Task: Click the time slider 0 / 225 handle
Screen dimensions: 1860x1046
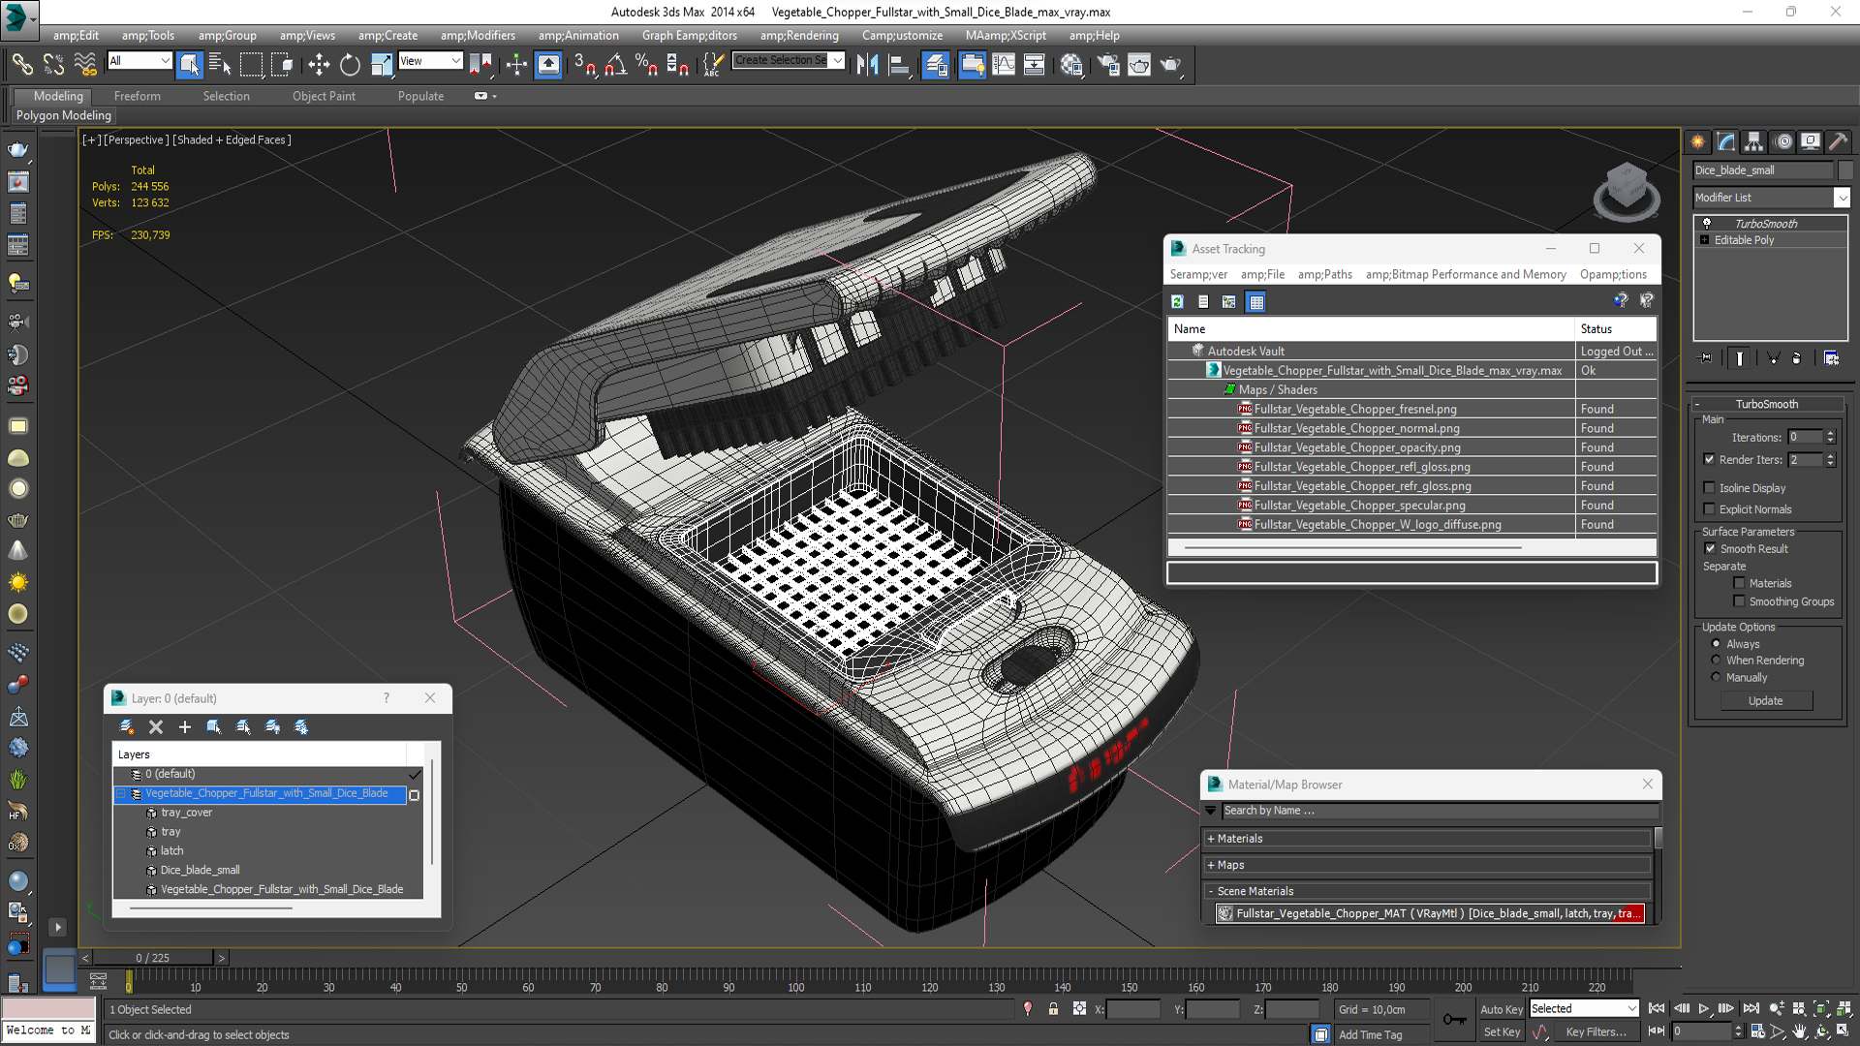Action: coord(153,958)
